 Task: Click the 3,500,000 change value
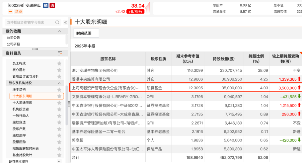point(287,88)
